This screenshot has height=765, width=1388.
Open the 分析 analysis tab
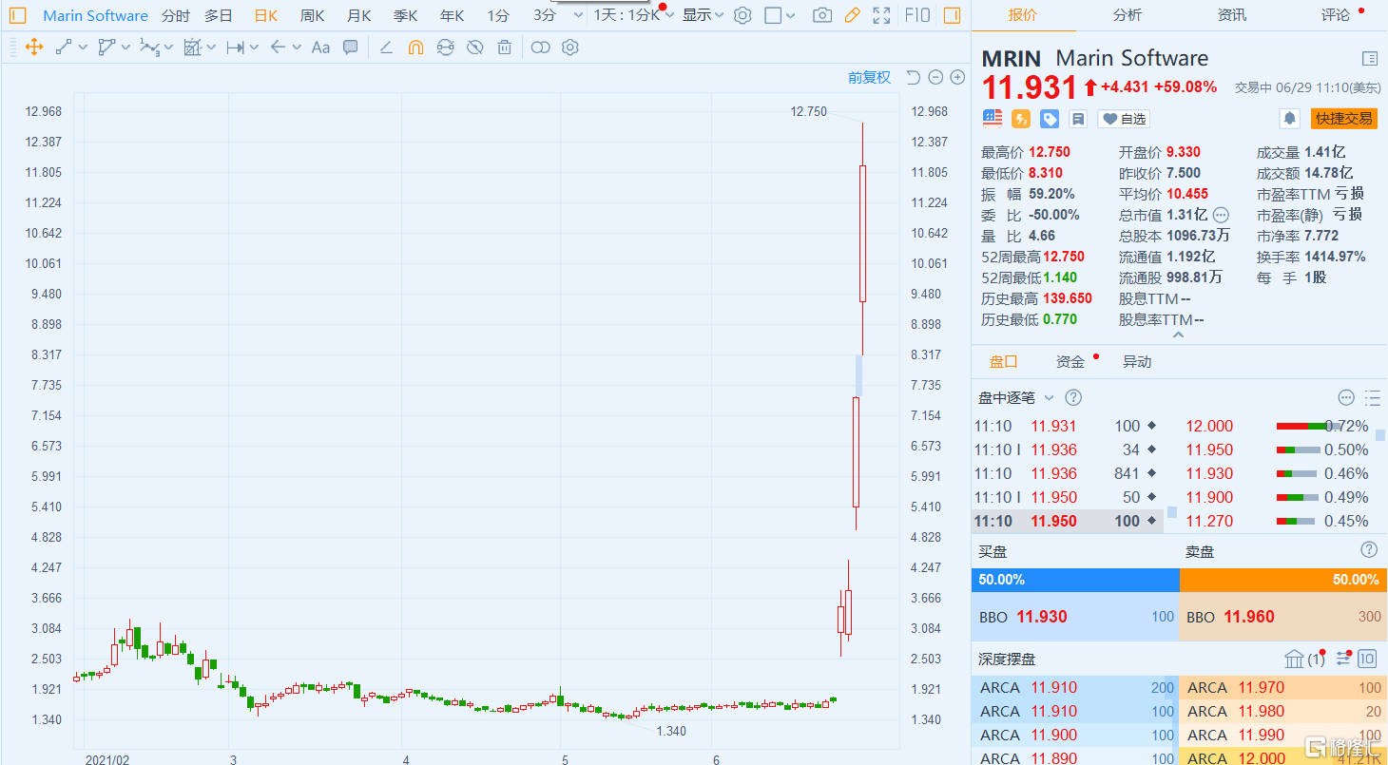click(x=1128, y=15)
